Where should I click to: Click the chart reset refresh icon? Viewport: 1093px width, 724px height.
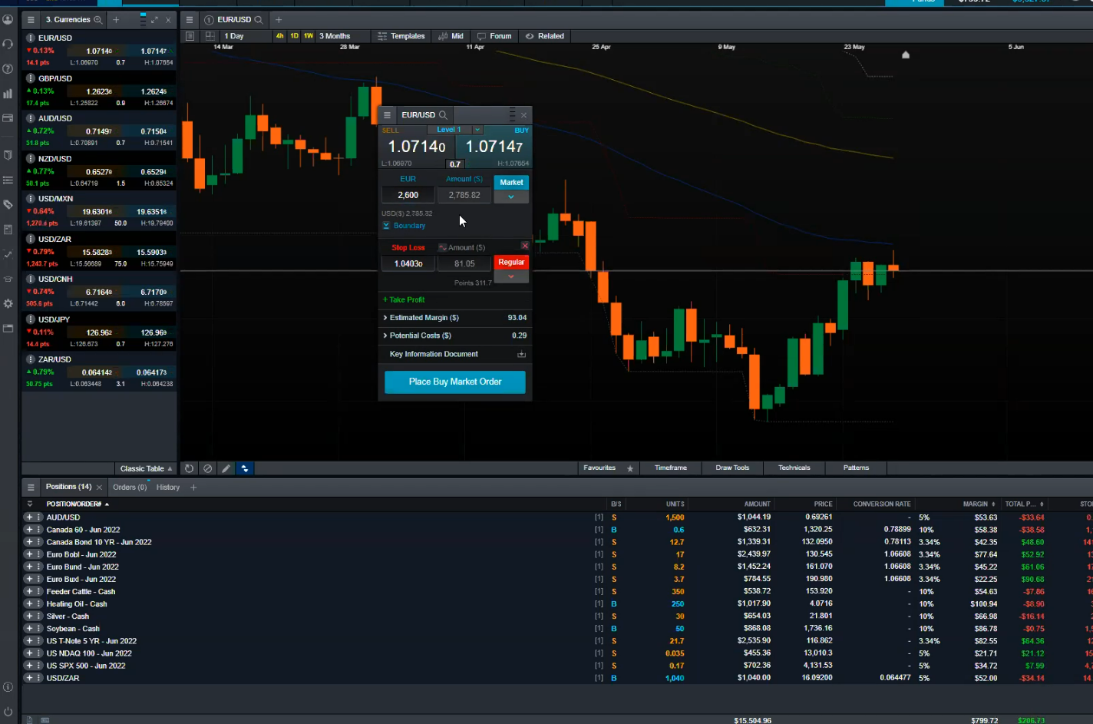coord(189,468)
